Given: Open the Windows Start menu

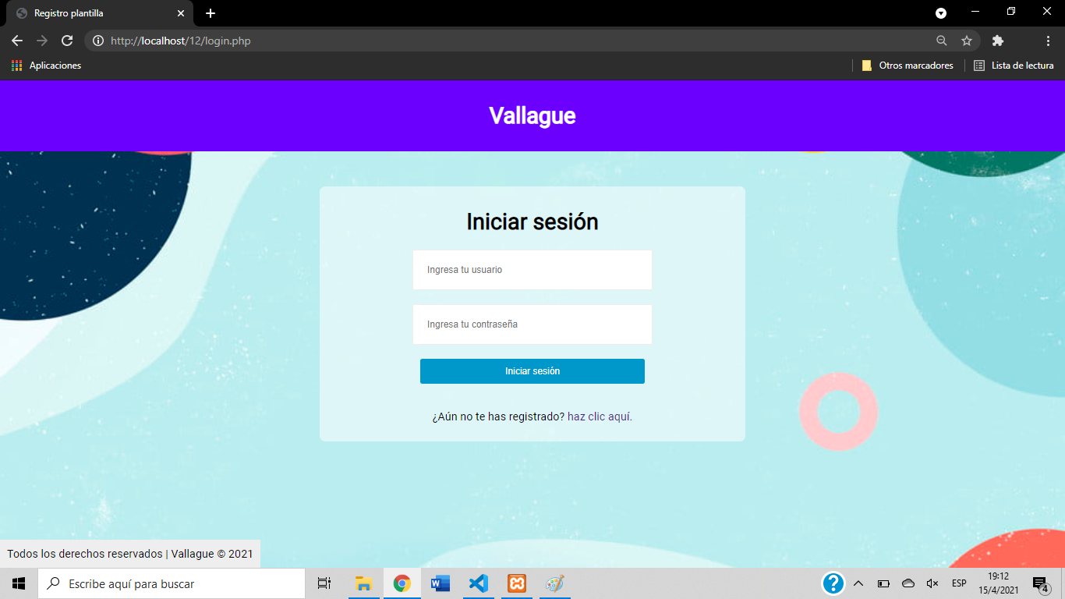Looking at the screenshot, I should click(x=19, y=583).
